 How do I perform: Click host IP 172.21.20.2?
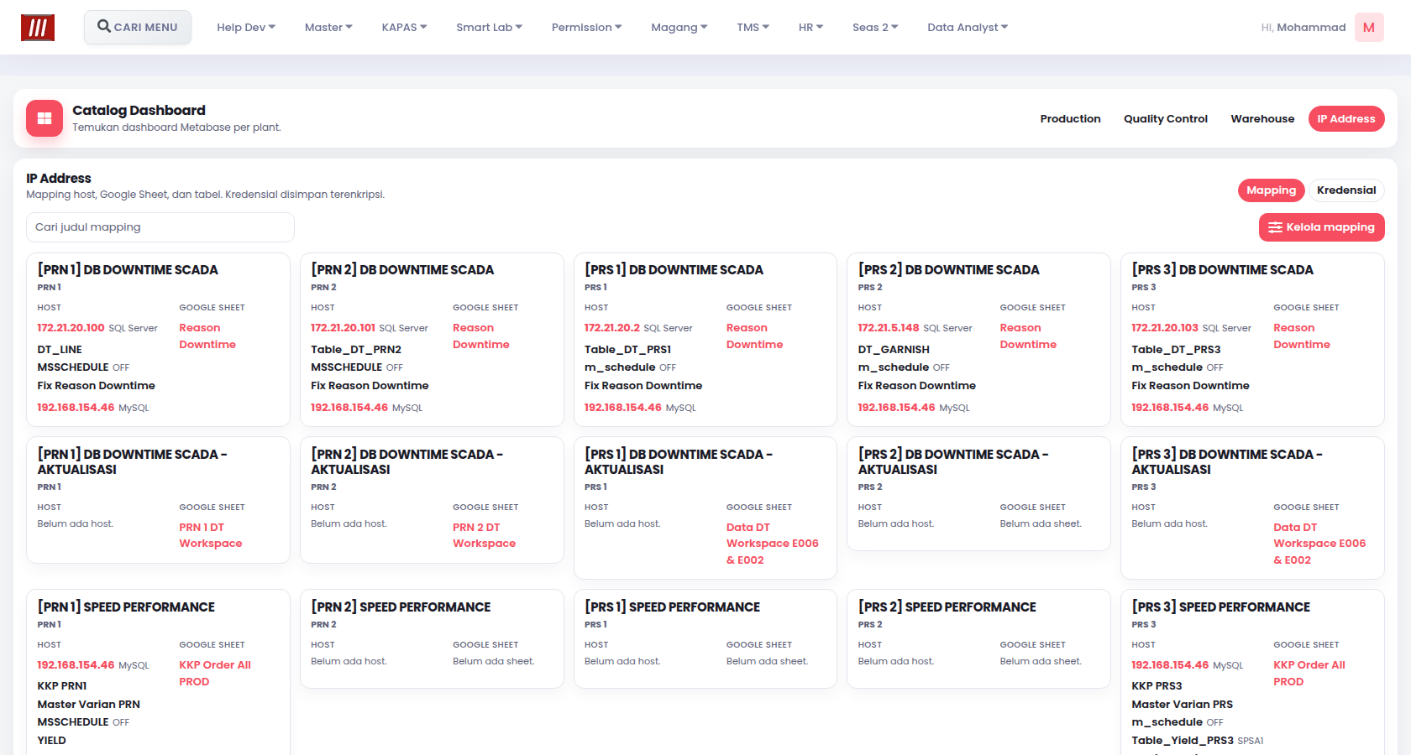pyautogui.click(x=612, y=328)
